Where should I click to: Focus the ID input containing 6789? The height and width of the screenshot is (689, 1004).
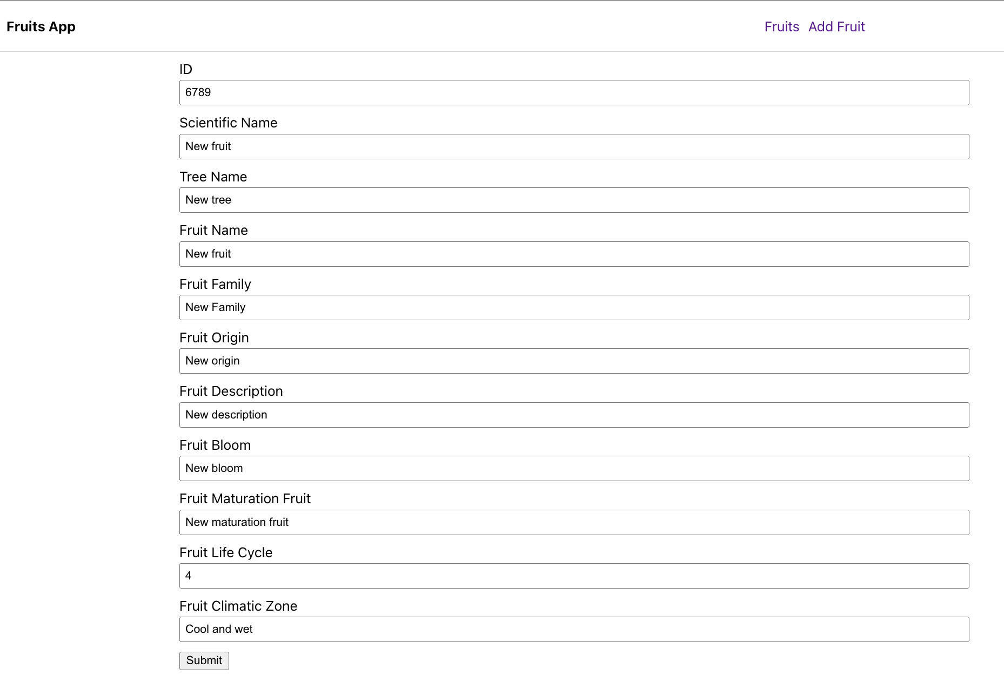(574, 92)
